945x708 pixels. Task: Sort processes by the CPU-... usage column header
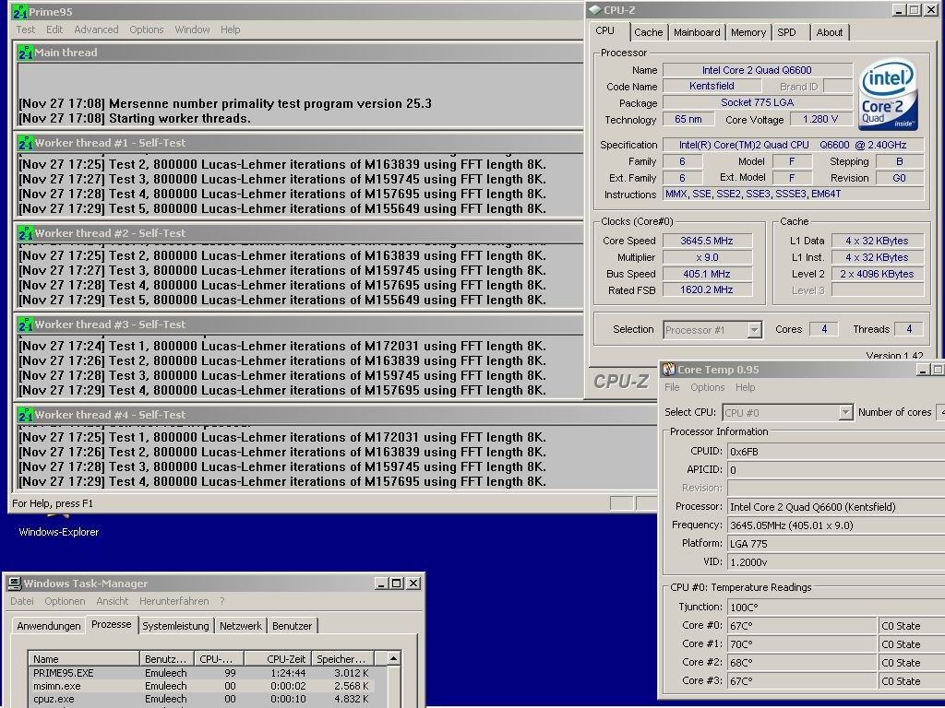(x=220, y=658)
